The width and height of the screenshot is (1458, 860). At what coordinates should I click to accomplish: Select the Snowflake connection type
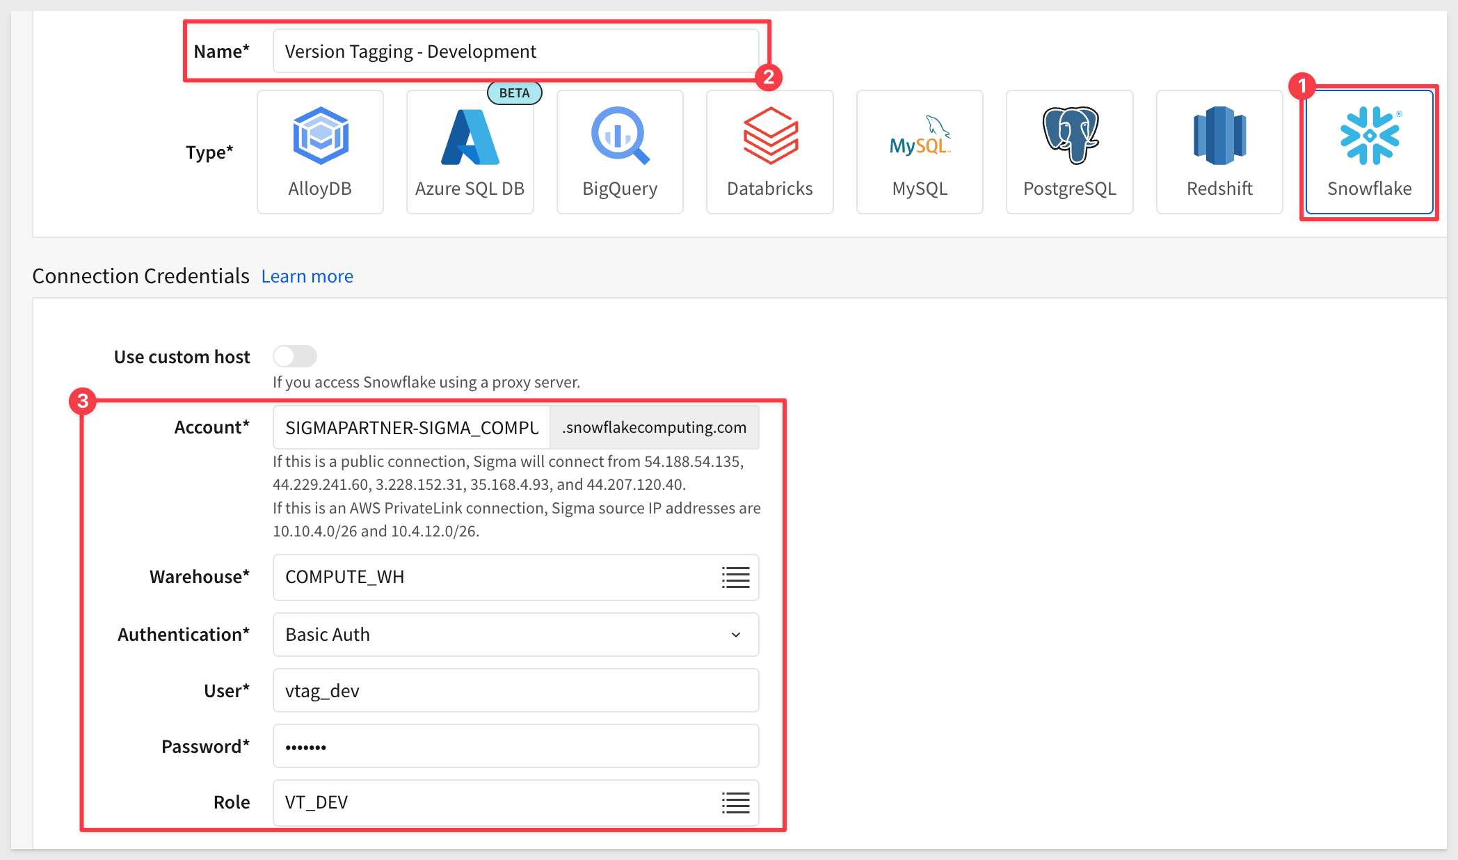click(1370, 152)
